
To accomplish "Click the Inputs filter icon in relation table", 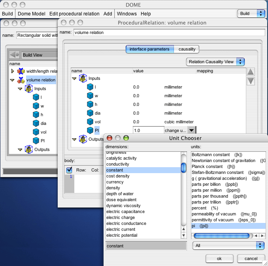I will click(83, 78).
